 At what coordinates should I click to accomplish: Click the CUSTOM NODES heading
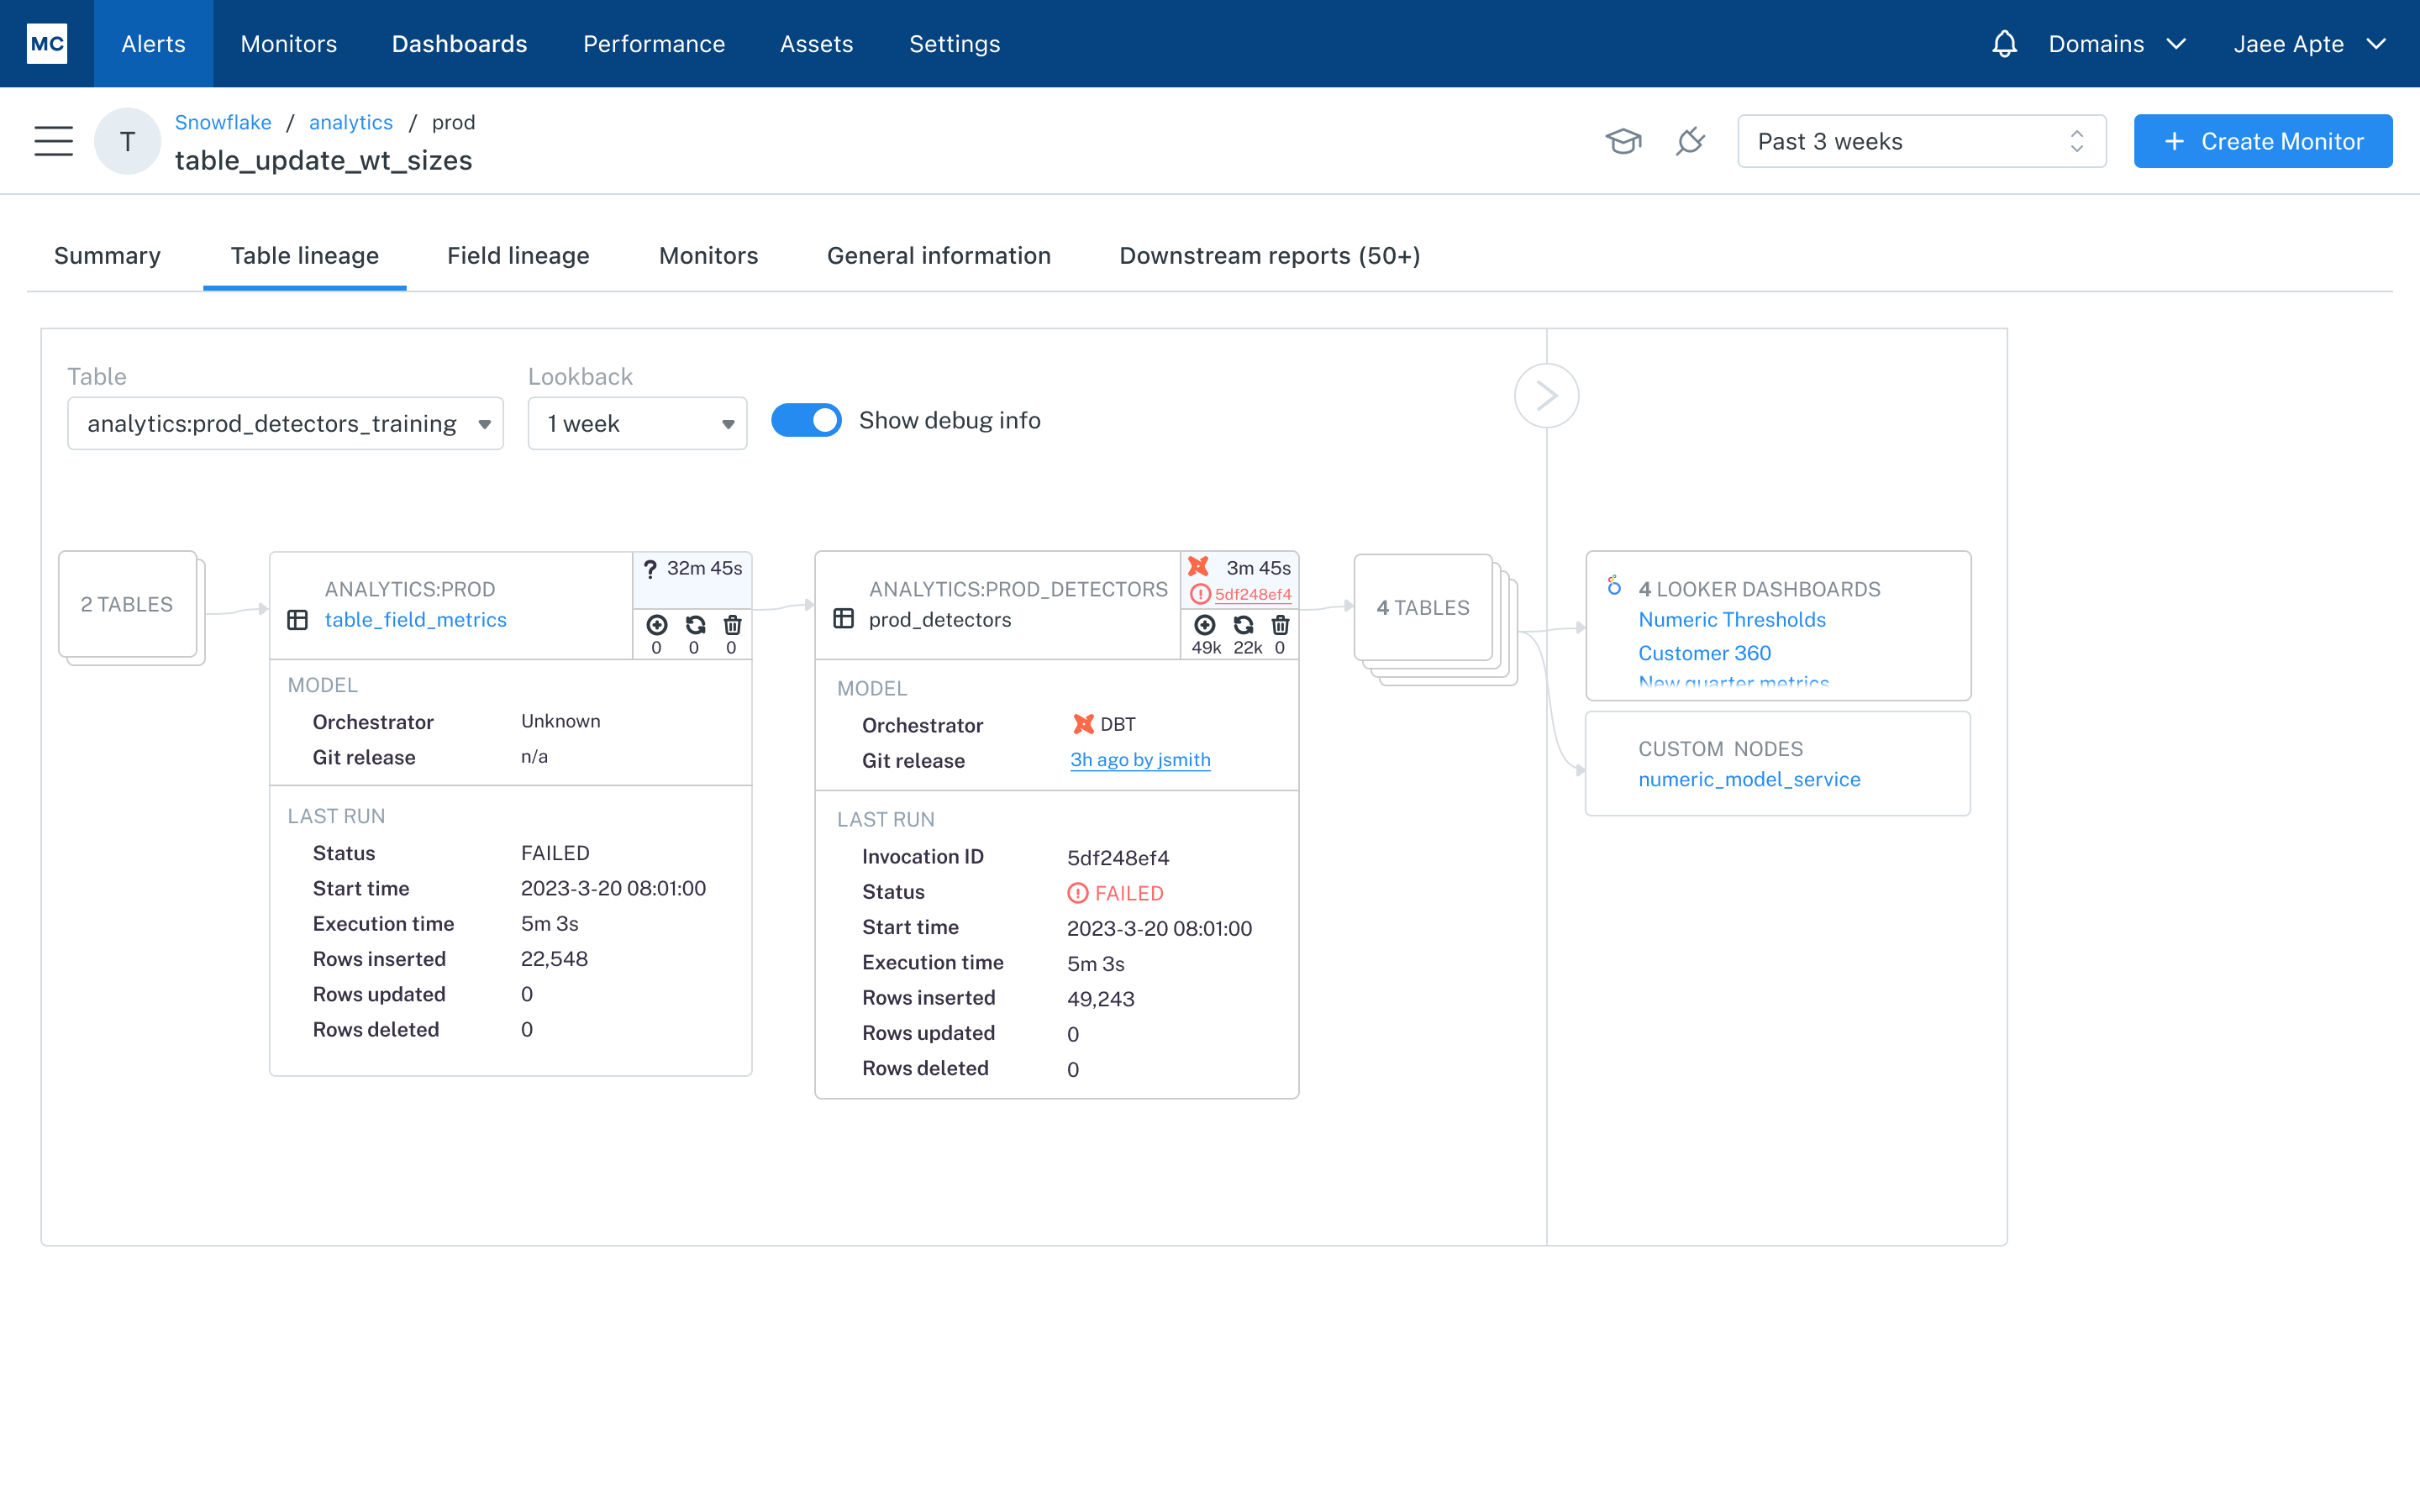pos(1720,749)
